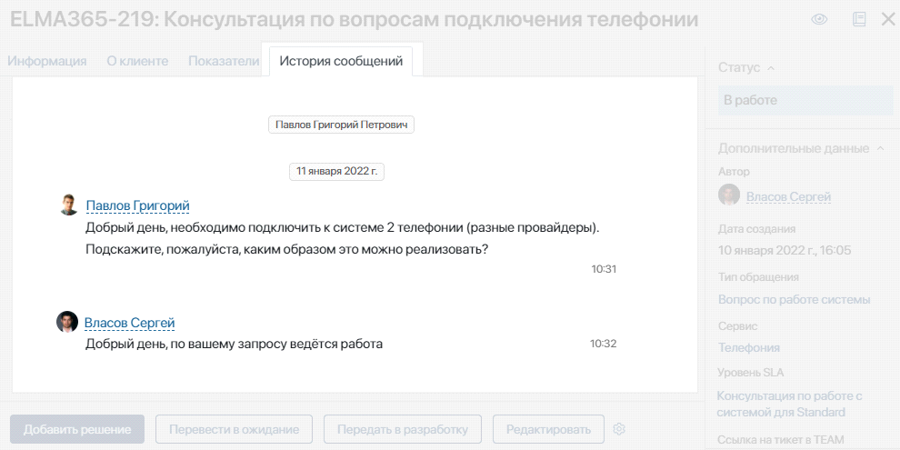
Task: Click the Телефония service value
Action: [x=749, y=347]
